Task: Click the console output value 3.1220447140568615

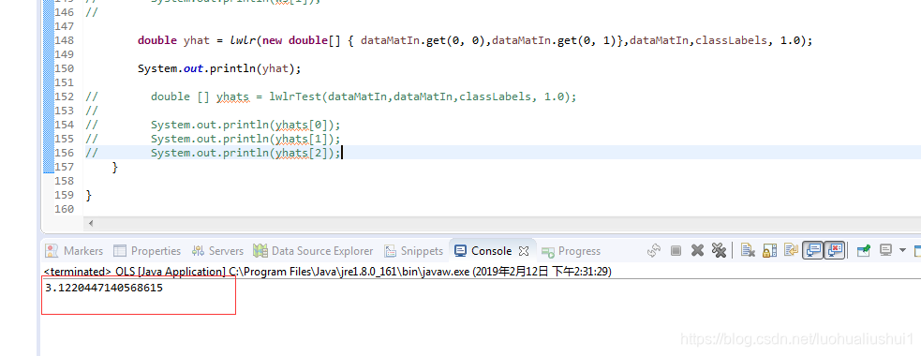Action: click(104, 289)
